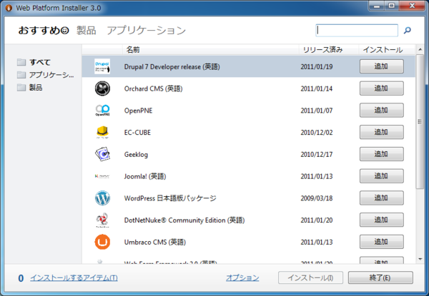Image resolution: width=429 pixels, height=296 pixels.
Task: Add Orchard CMS with 追加 button
Action: pyautogui.click(x=381, y=88)
